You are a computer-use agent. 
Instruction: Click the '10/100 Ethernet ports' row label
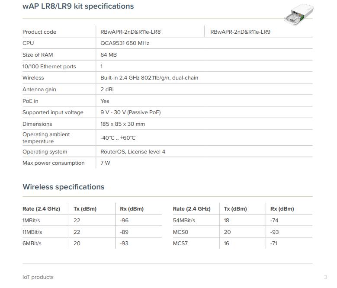click(49, 67)
